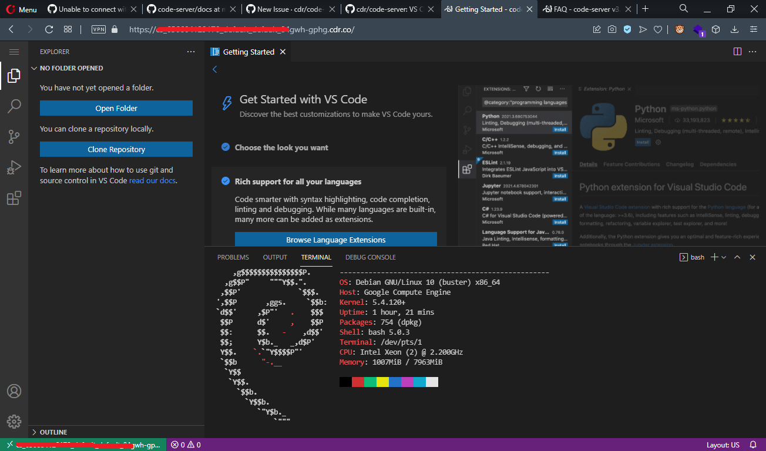Toggle 'Rich support for all your languages' checkmark

[226, 181]
